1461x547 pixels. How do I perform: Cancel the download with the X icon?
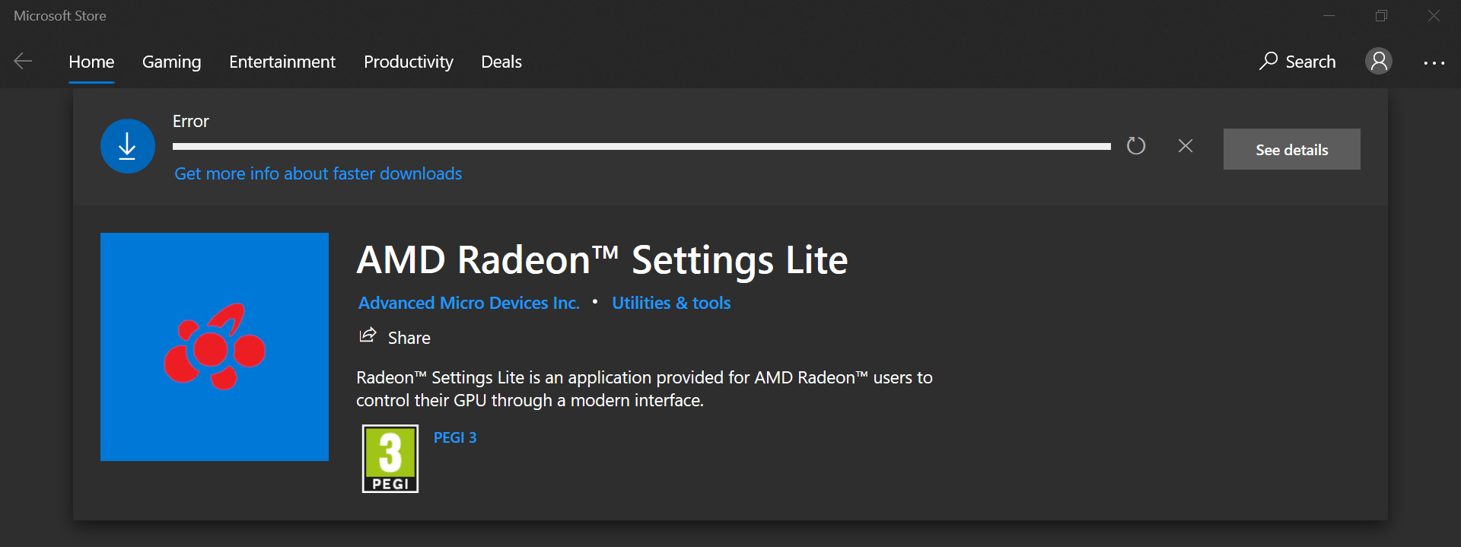1186,145
